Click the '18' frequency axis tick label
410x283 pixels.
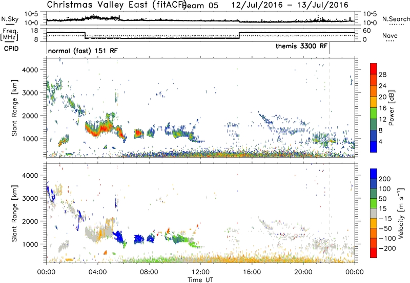[34, 31]
